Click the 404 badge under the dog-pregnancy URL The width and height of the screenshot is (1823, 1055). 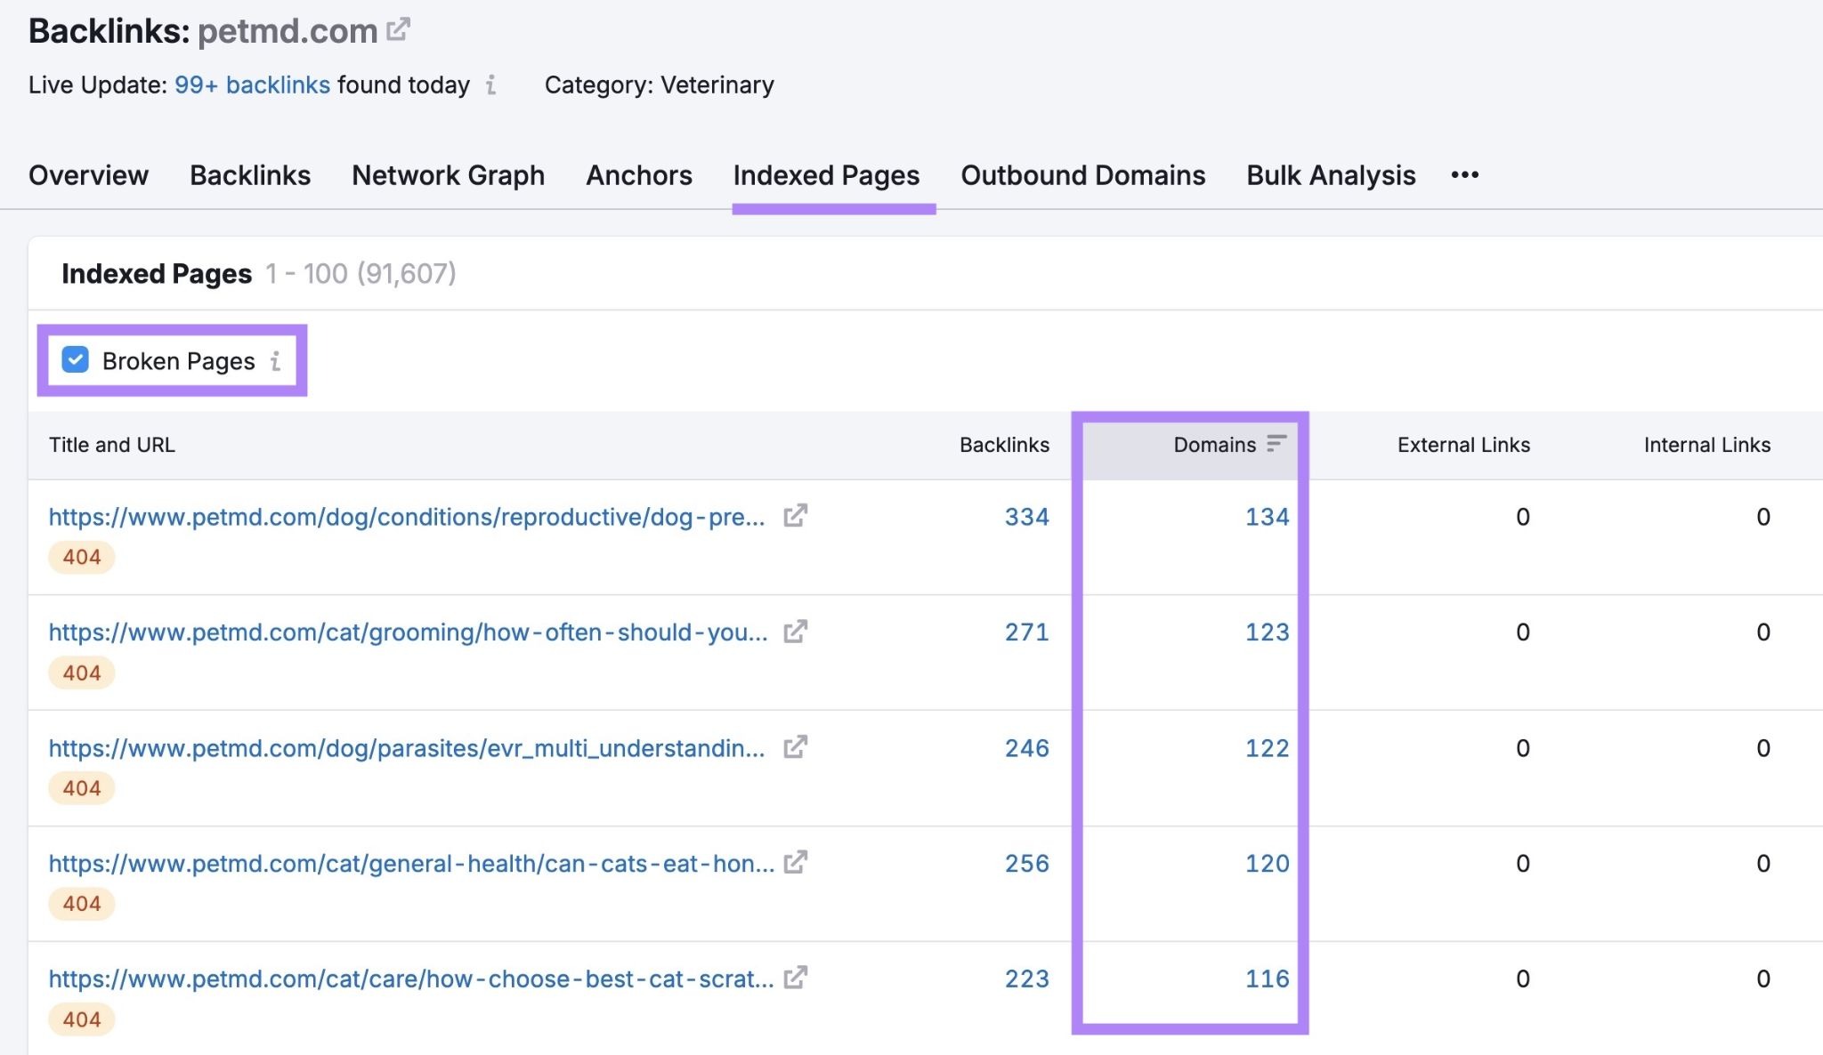80,557
